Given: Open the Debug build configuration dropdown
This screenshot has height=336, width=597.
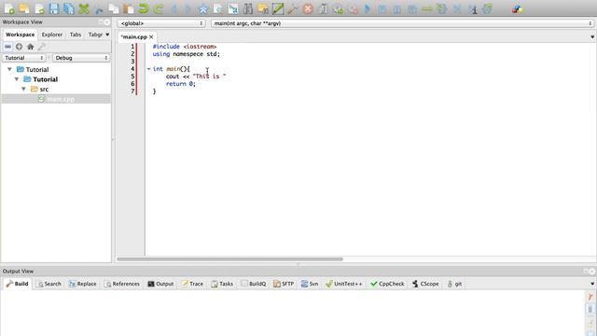Looking at the screenshot, I should (81, 58).
